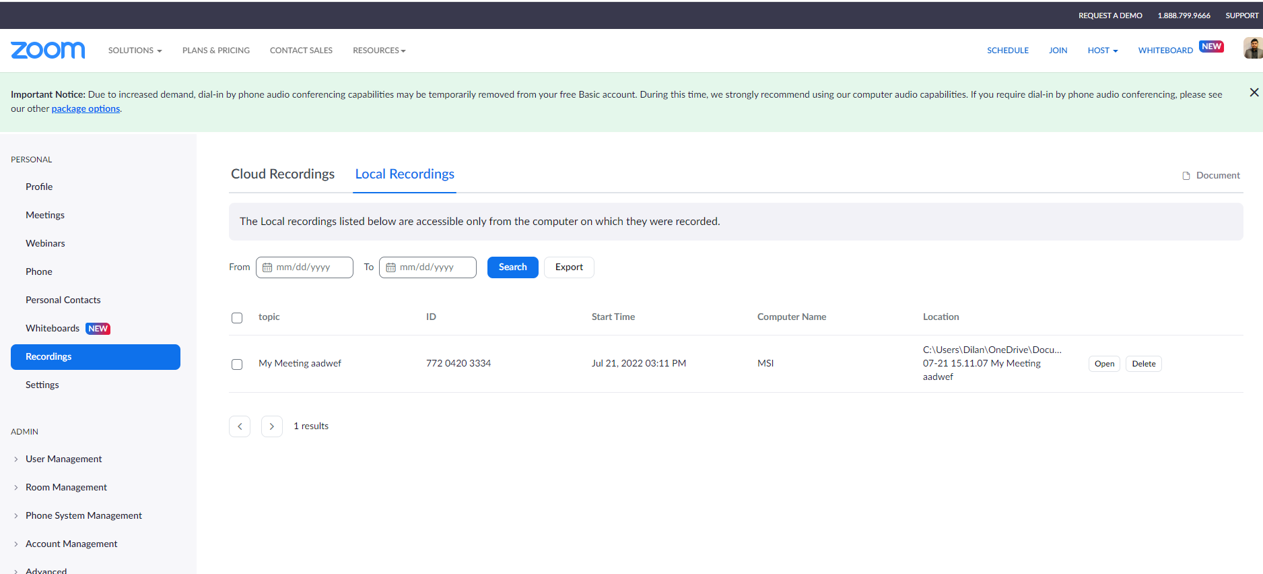Click the Computer Name column header
Viewport: 1263px width, 574px height.
pos(792,317)
